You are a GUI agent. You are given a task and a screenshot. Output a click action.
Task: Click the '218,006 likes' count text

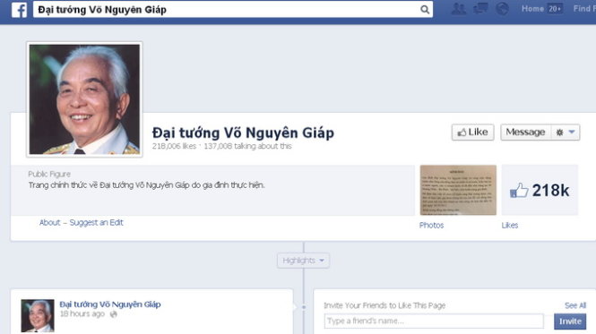[175, 146]
